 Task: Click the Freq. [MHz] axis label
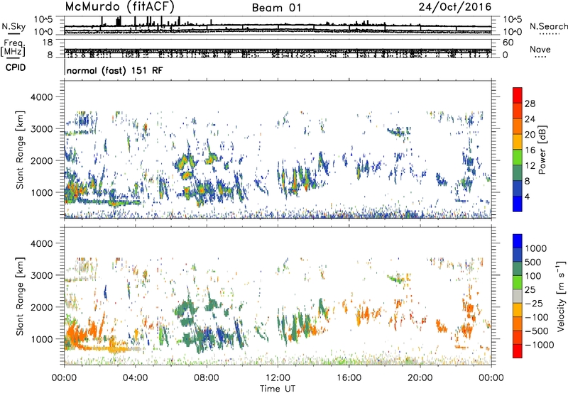(x=13, y=48)
